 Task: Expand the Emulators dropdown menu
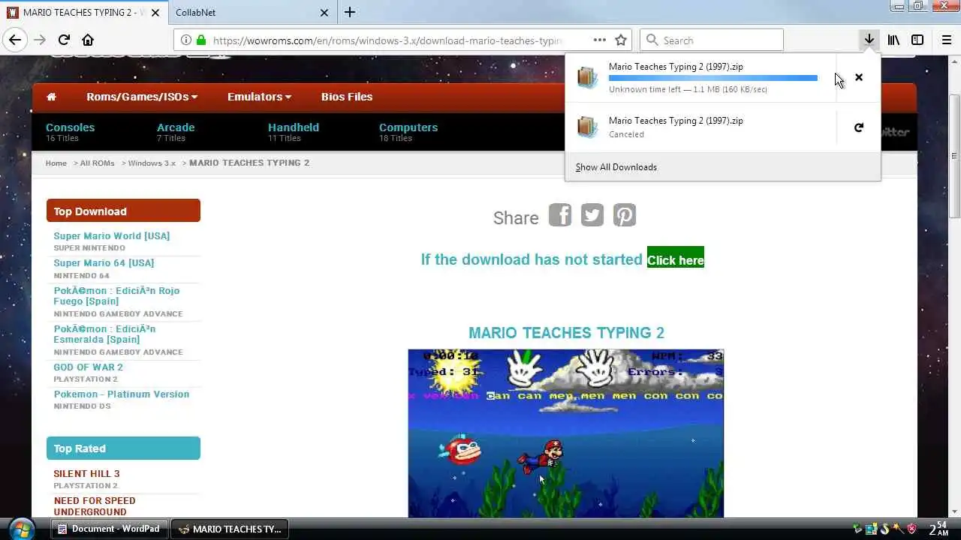coord(260,97)
